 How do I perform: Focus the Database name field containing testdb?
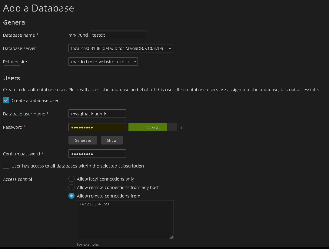click(118, 35)
